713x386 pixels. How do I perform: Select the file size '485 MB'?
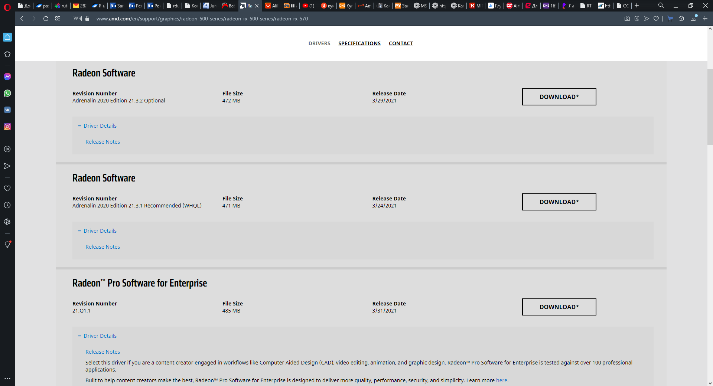click(x=231, y=311)
